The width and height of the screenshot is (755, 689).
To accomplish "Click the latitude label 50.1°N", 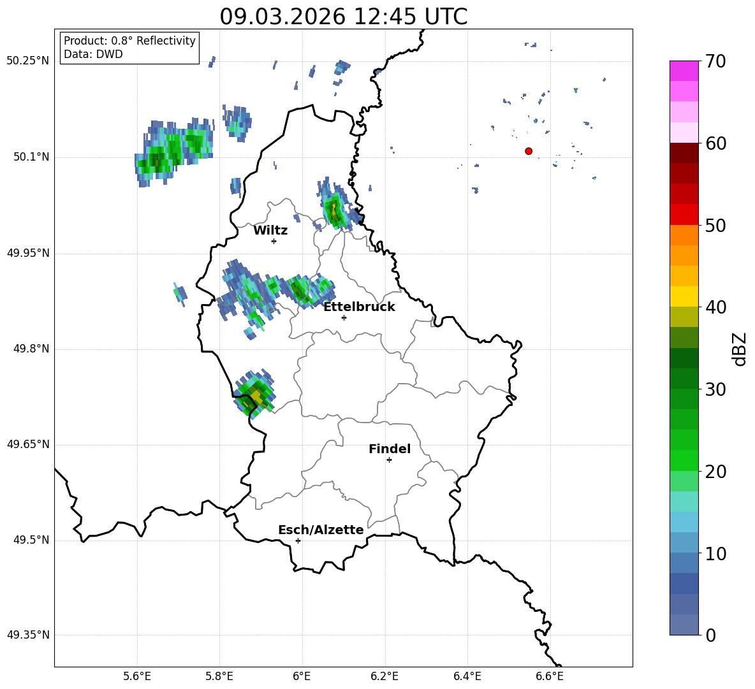I will 32,157.
